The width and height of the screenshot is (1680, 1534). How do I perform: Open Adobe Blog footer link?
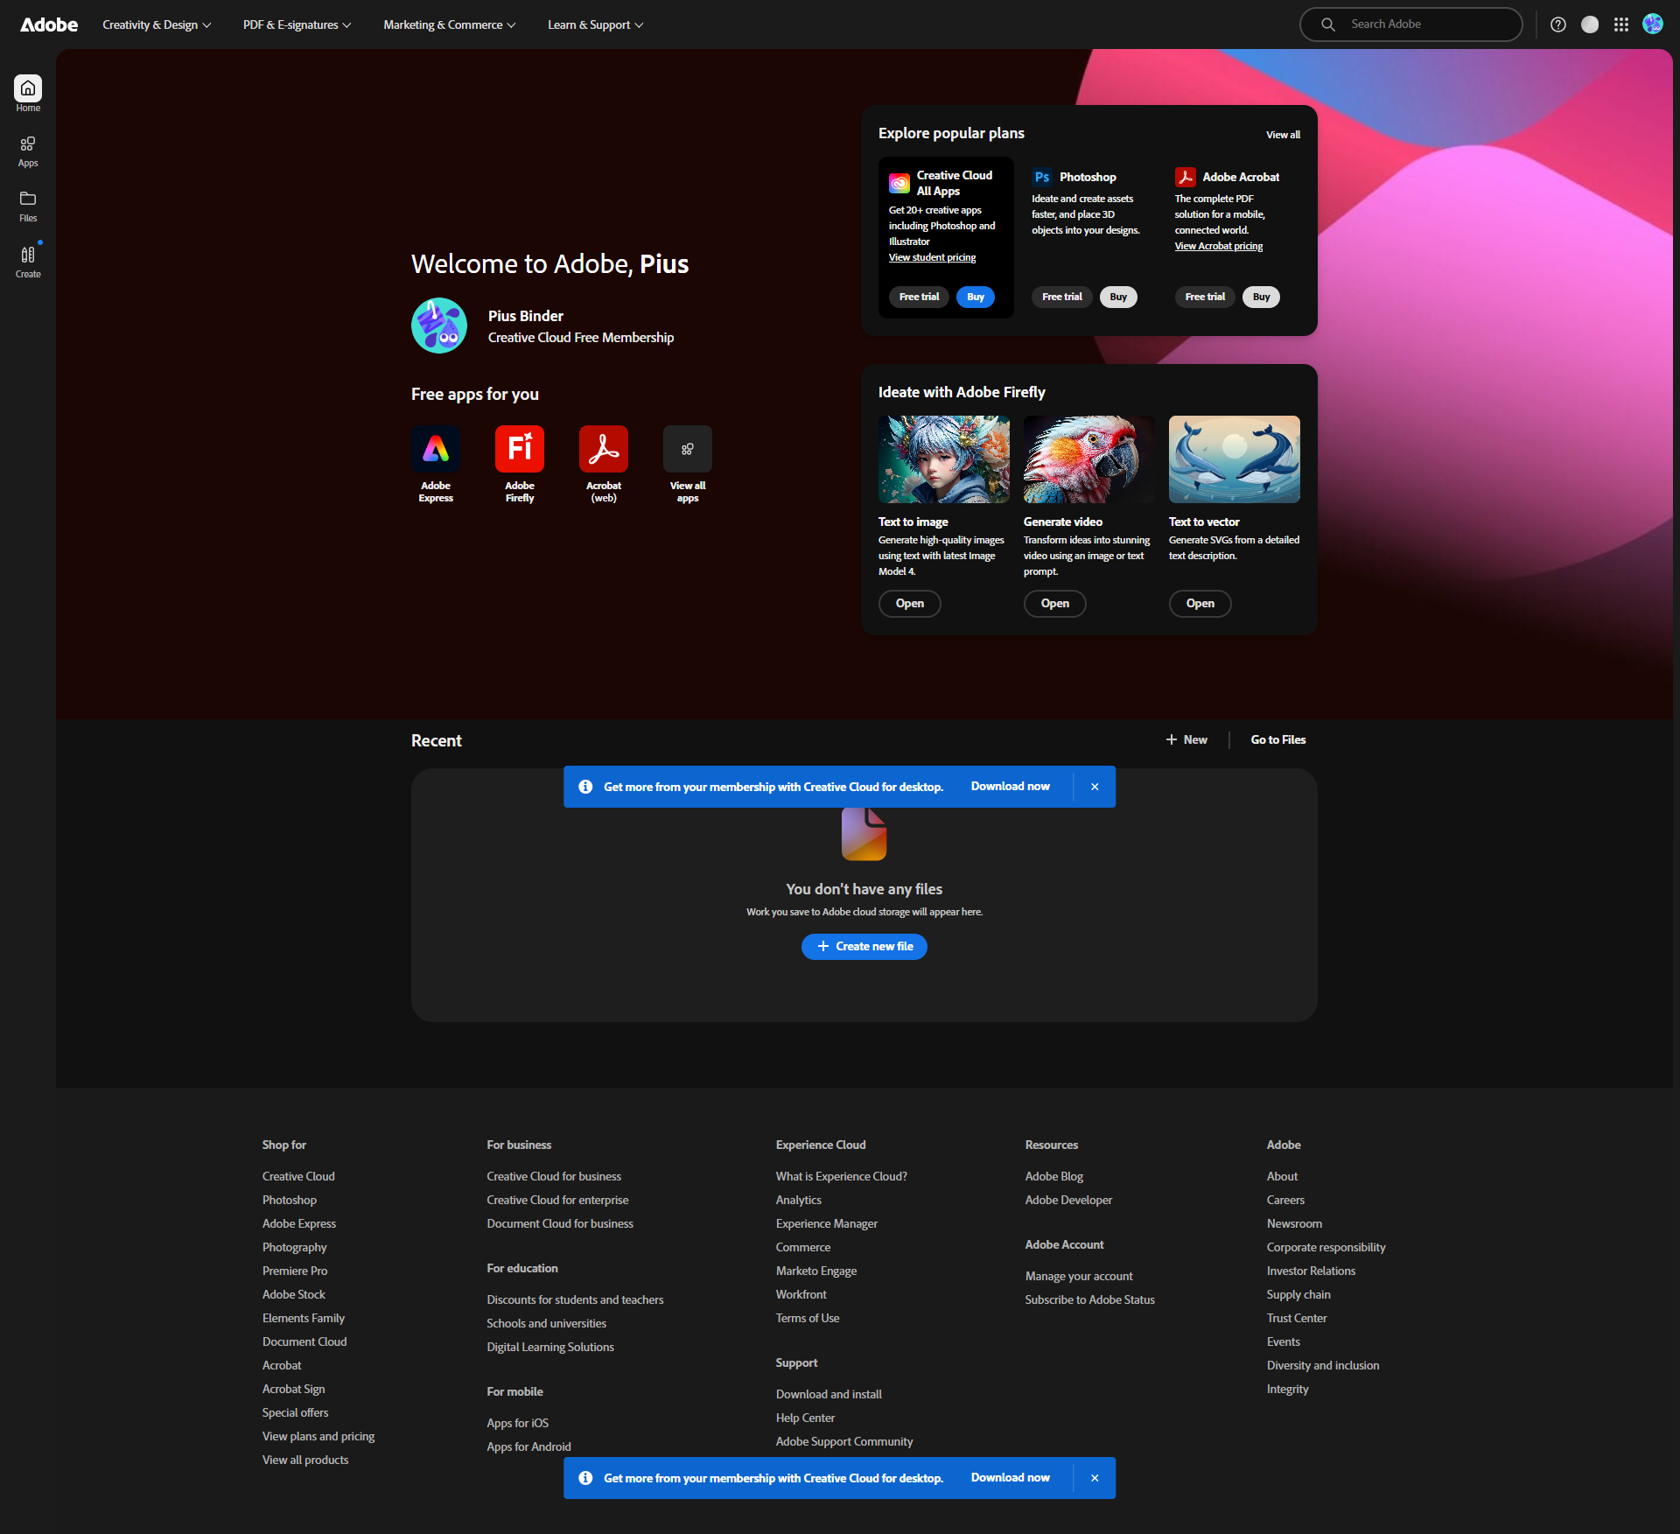tap(1054, 1176)
